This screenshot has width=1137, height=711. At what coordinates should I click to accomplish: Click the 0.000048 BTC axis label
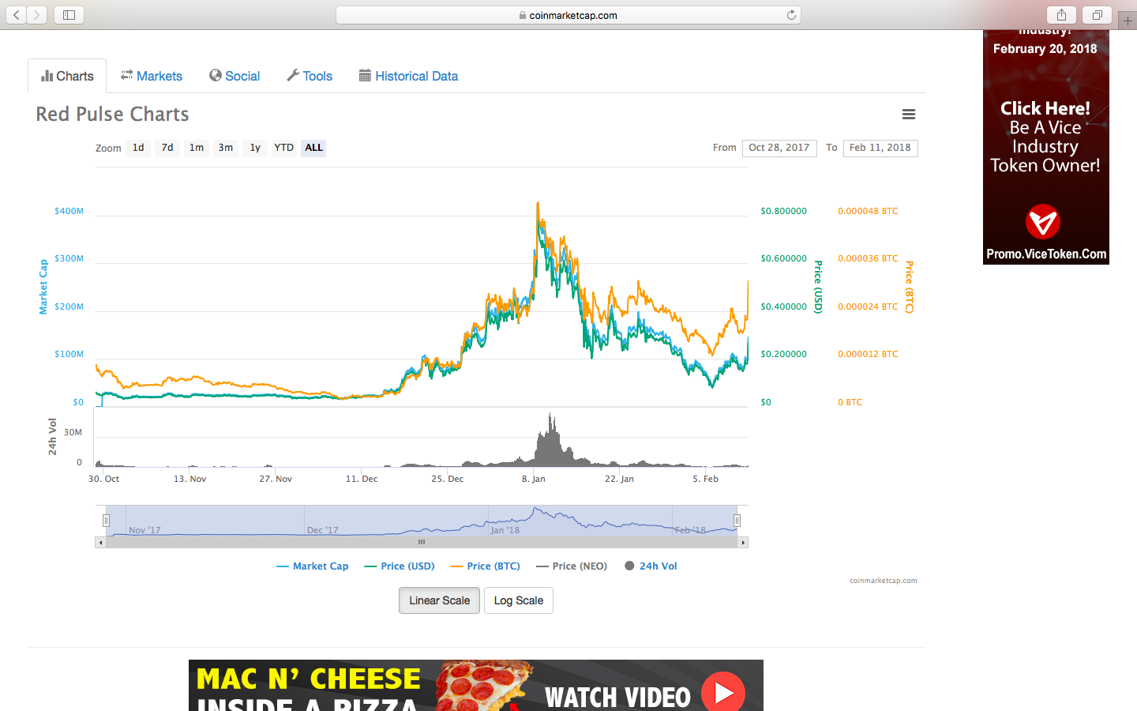(868, 212)
